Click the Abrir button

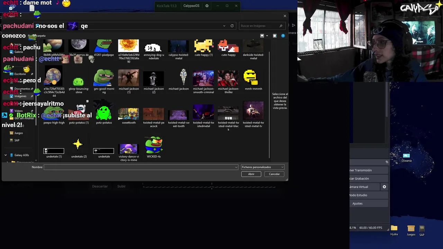(x=251, y=174)
